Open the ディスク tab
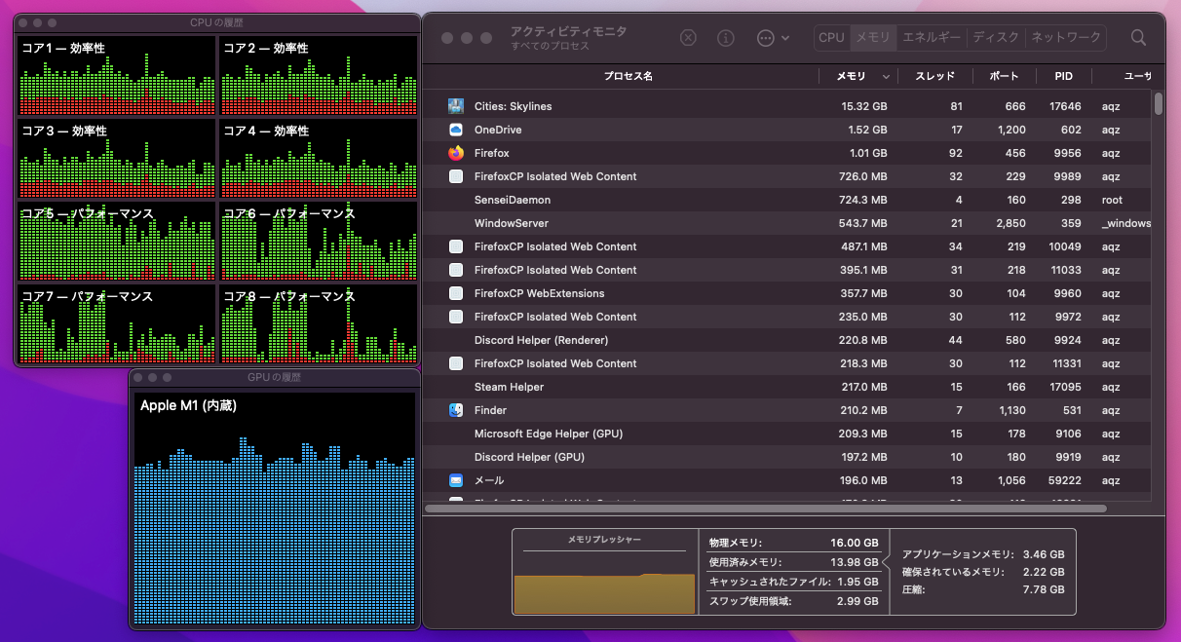The image size is (1181, 642). coord(997,38)
